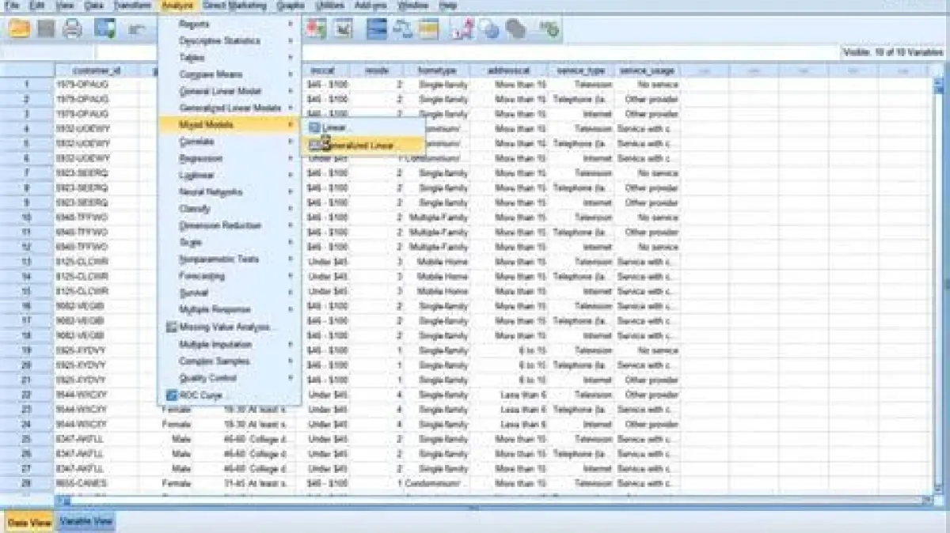Switch to the Variable View tab
This screenshot has width=950, height=533.
click(86, 521)
